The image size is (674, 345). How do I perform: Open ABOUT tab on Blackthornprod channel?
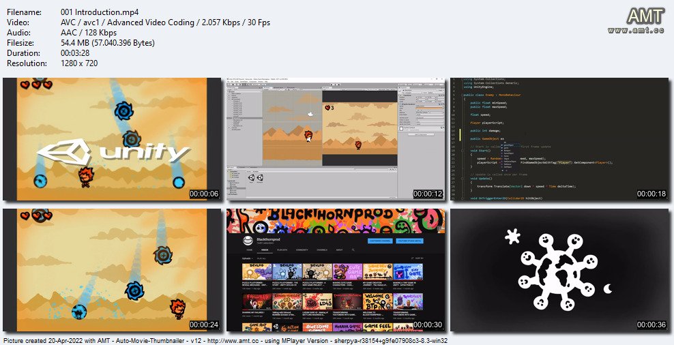[339, 250]
